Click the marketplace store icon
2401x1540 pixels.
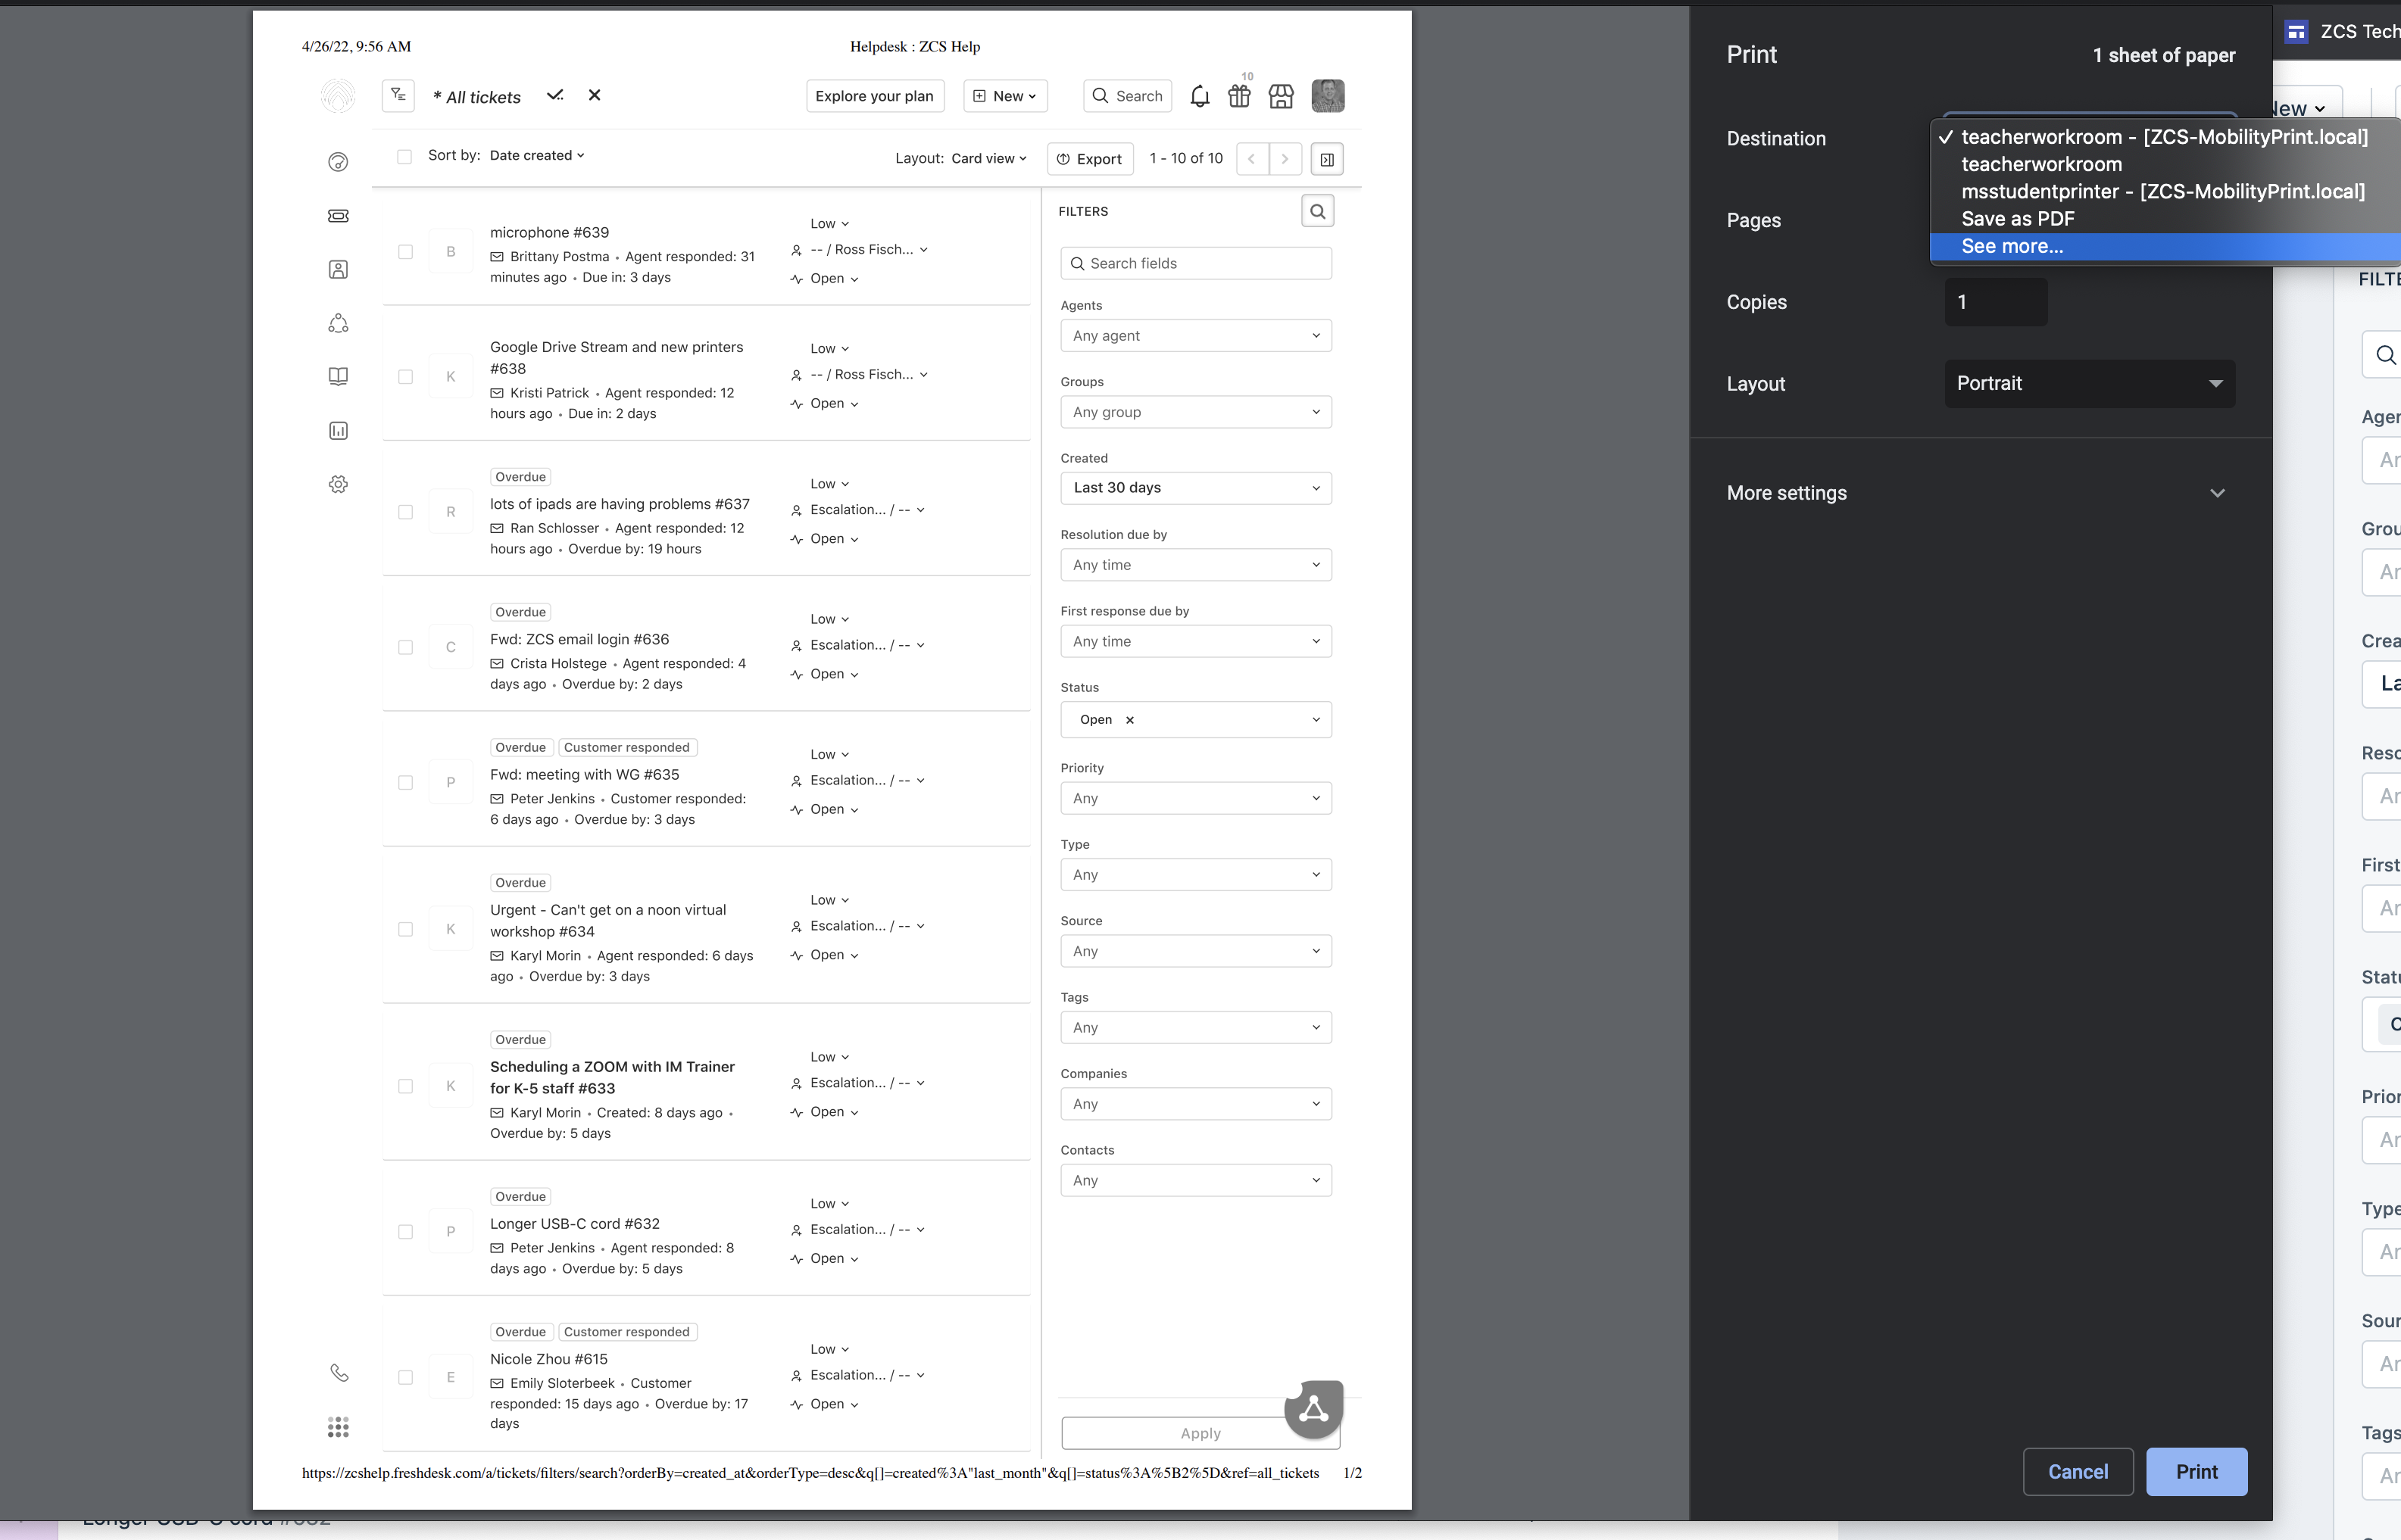click(1281, 96)
